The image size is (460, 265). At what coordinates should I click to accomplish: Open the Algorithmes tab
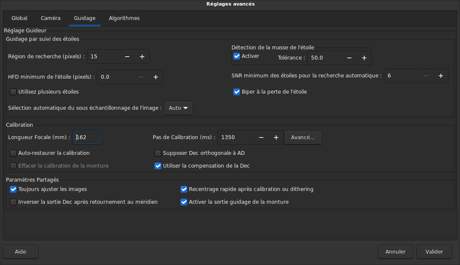124,18
